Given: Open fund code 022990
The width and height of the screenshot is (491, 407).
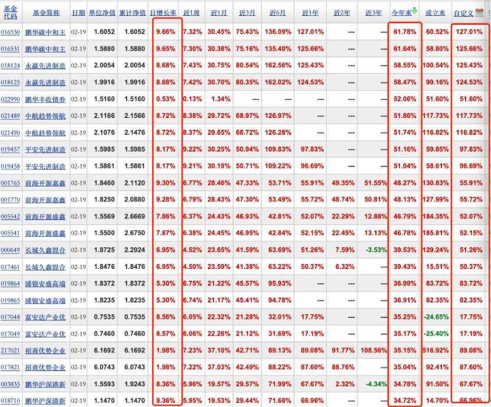Looking at the screenshot, I should (11, 99).
